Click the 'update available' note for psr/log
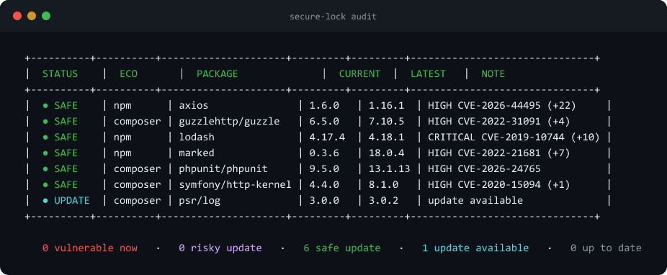This screenshot has width=667, height=275. pyautogui.click(x=475, y=201)
